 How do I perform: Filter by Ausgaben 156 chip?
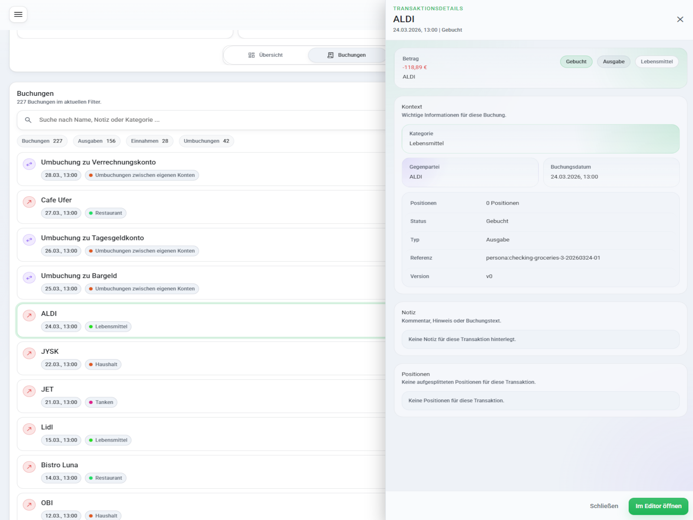coord(97,141)
